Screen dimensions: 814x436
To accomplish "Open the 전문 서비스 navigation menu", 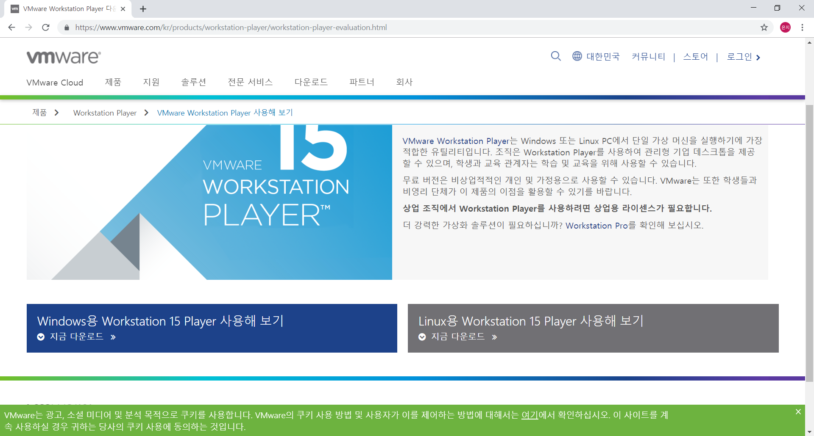I will tap(250, 82).
